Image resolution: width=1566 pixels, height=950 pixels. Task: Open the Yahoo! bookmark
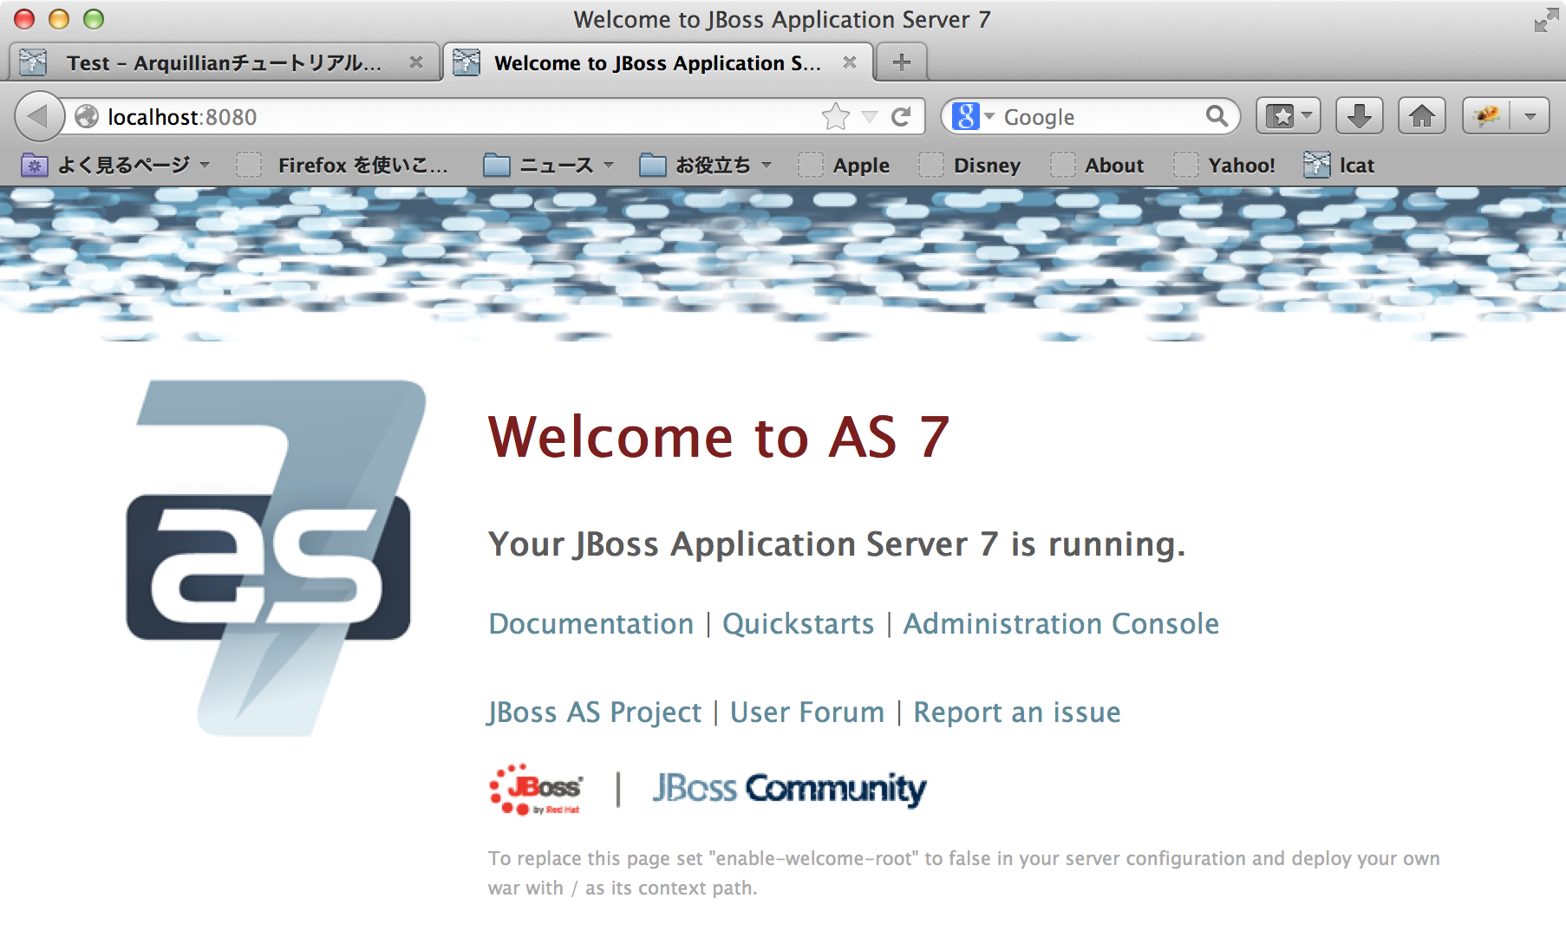point(1225,165)
